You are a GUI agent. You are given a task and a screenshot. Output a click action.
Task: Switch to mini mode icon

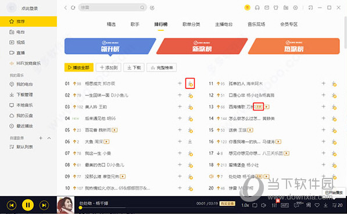click(x=310, y=8)
